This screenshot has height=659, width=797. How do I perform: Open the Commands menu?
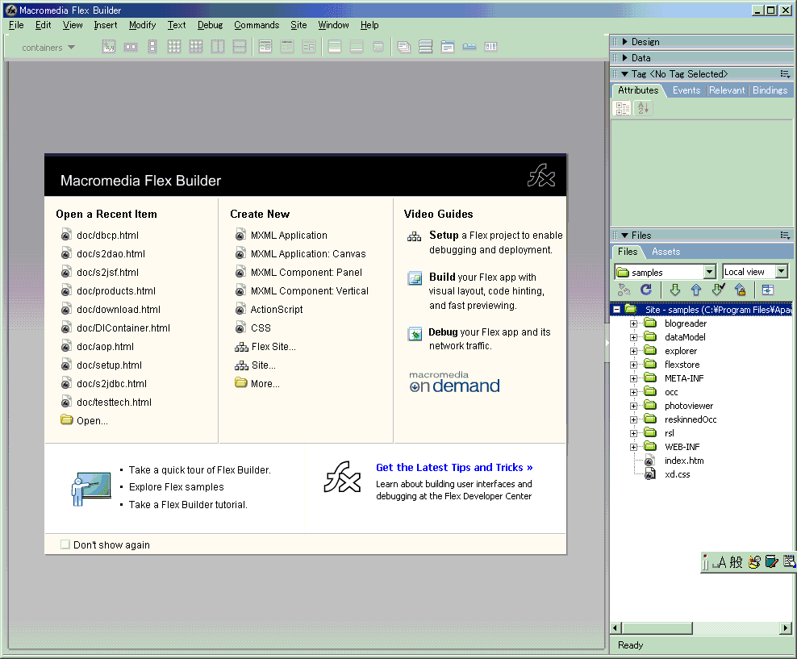coord(257,25)
